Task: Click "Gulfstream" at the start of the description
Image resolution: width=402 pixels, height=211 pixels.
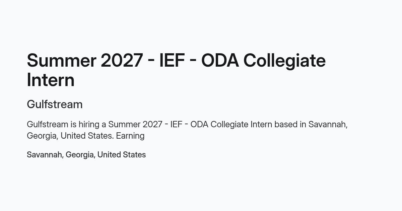Action: tap(47, 124)
